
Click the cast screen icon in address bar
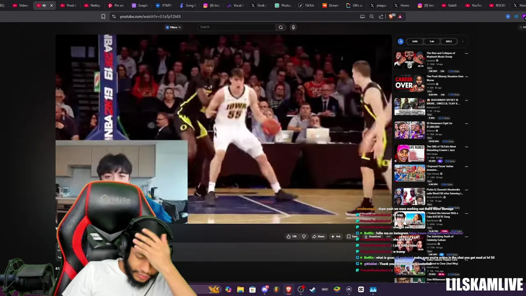click(x=362, y=16)
